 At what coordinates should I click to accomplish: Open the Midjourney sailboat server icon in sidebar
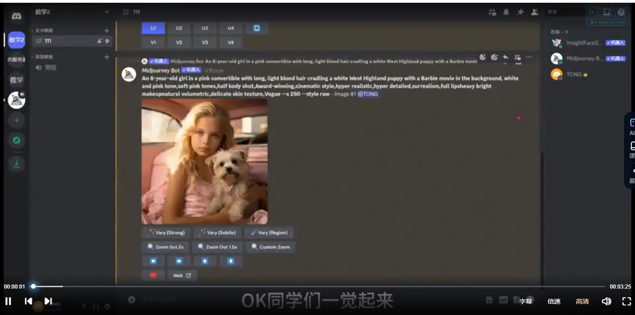coord(16,100)
